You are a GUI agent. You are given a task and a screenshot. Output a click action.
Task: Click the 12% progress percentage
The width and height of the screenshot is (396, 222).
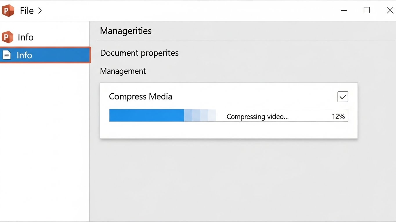(338, 116)
